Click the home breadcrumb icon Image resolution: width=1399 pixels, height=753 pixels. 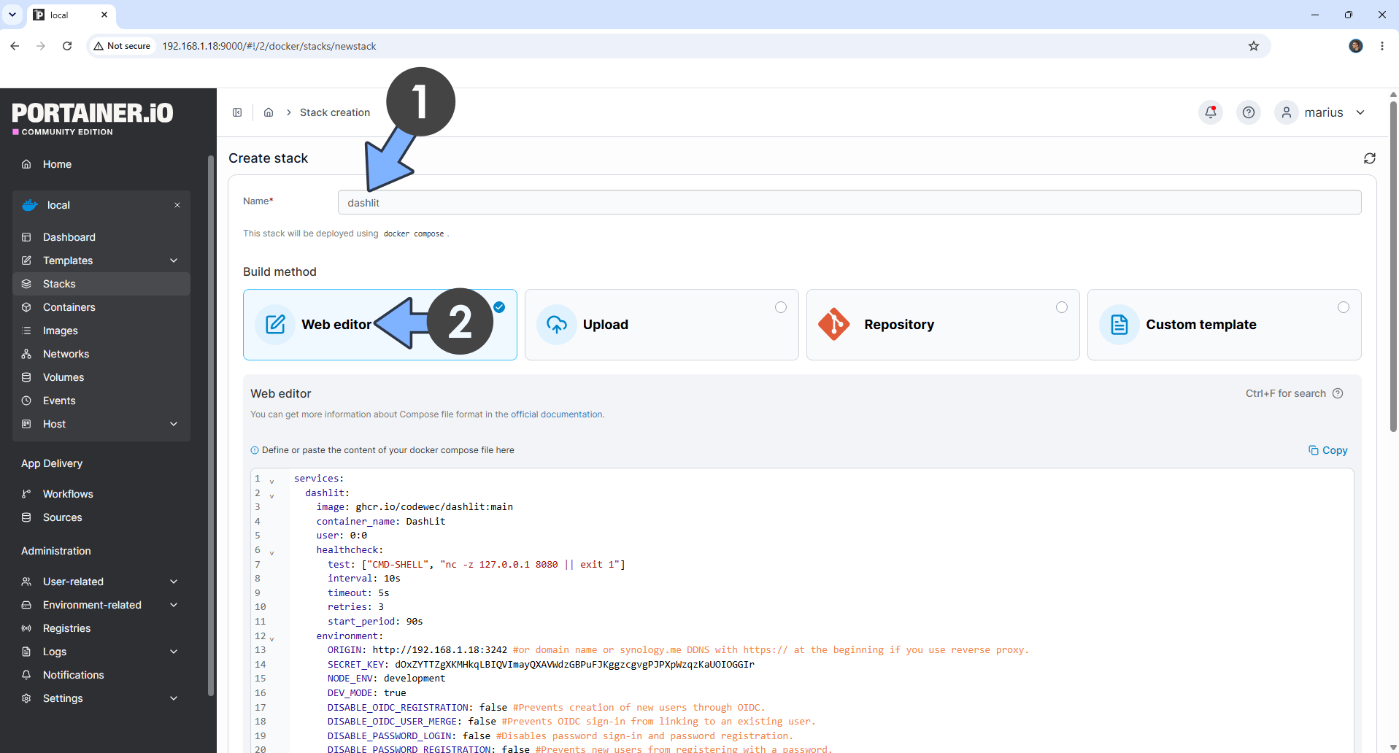click(x=269, y=112)
